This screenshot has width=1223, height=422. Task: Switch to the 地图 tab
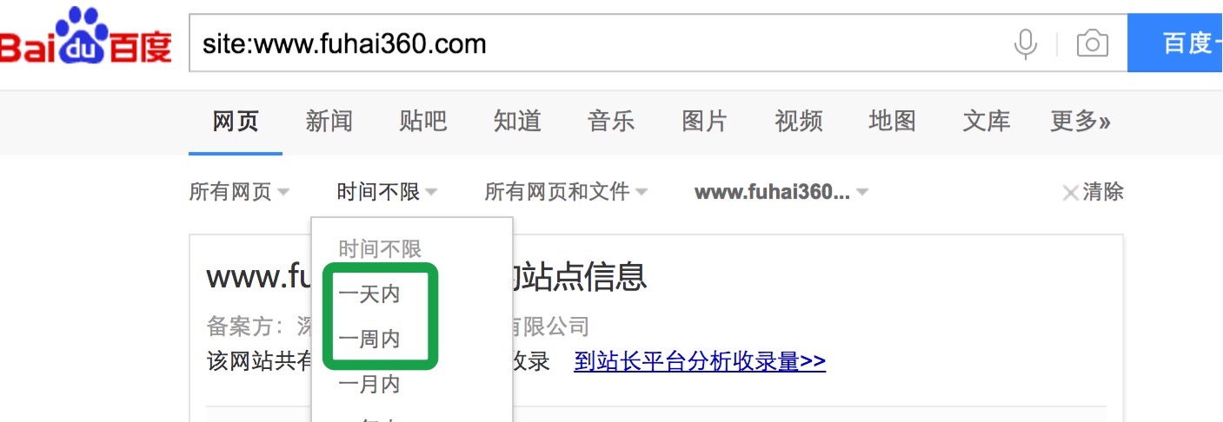coord(893,122)
